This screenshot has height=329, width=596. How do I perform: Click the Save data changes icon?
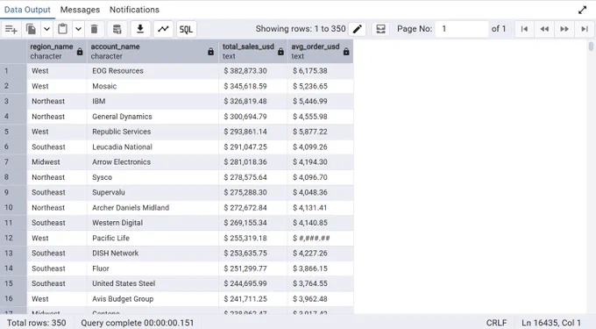[117, 29]
